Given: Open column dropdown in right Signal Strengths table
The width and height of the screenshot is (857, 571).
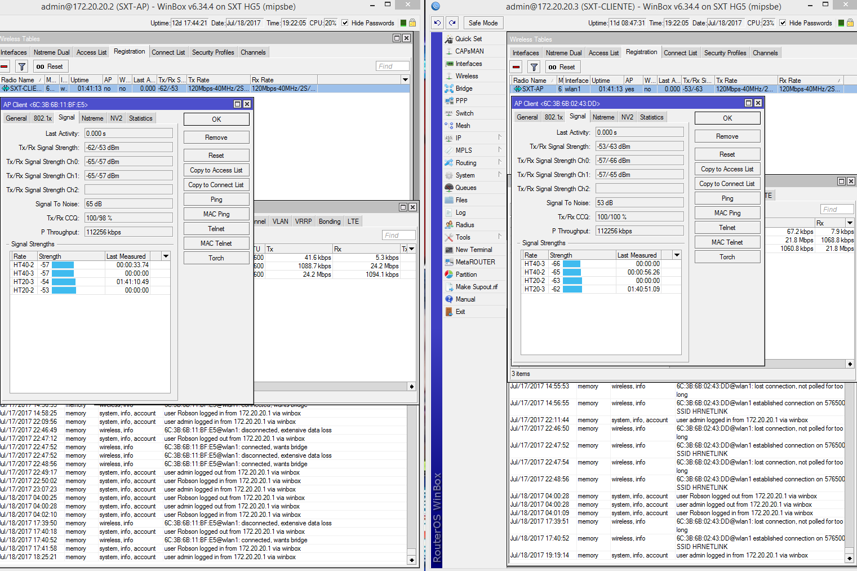Looking at the screenshot, I should (x=677, y=255).
